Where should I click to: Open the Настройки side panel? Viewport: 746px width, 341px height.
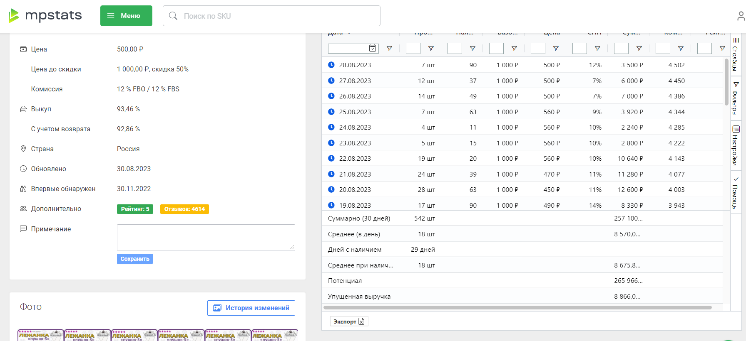(736, 145)
